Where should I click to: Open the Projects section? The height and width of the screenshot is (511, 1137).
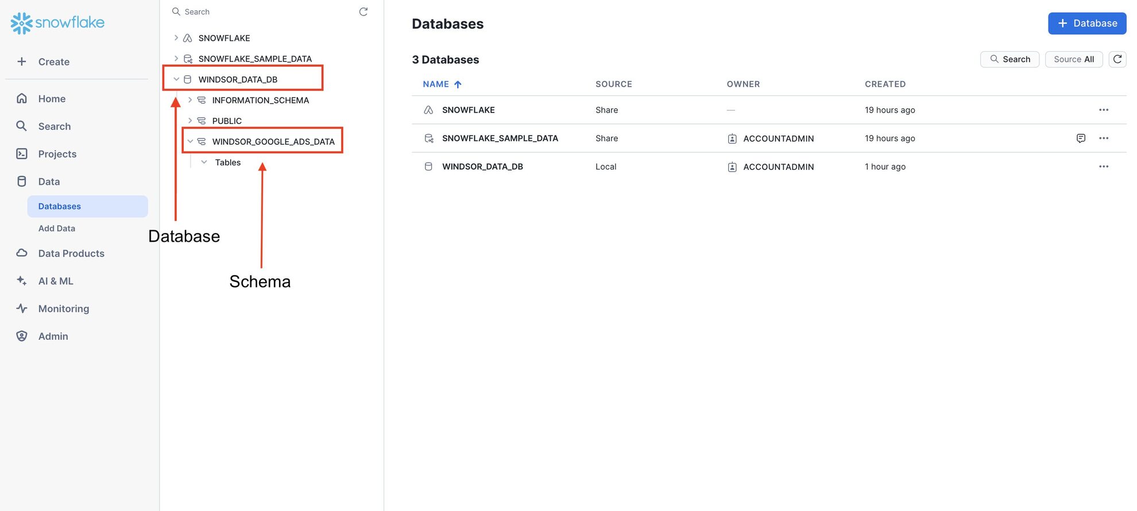tap(57, 154)
